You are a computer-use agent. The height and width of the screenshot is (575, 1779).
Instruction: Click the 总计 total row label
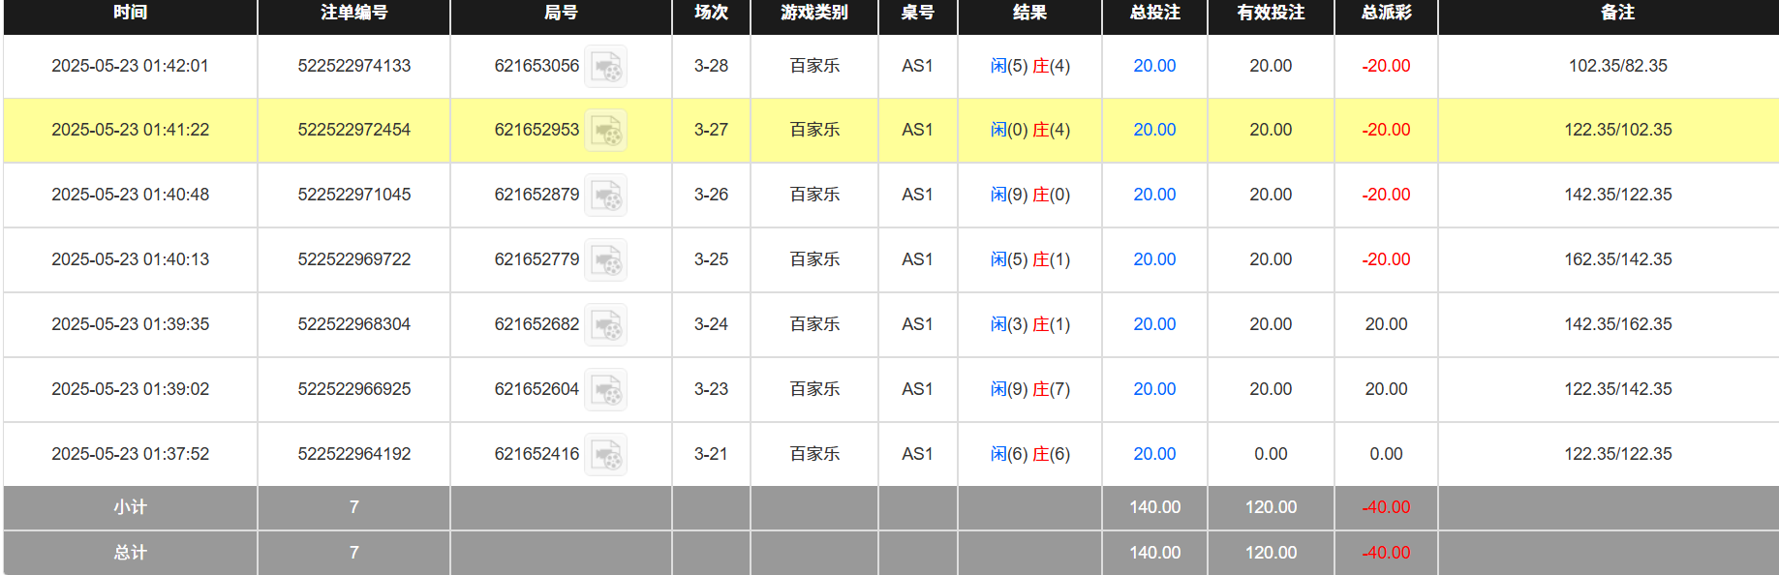pyautogui.click(x=130, y=553)
